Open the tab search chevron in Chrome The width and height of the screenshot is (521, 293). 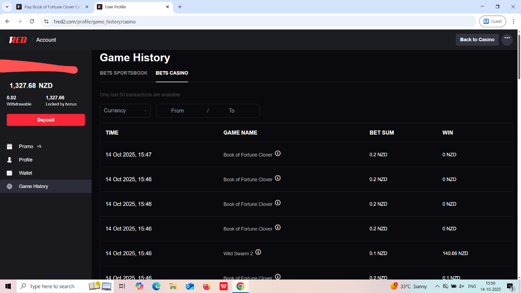coord(7,7)
